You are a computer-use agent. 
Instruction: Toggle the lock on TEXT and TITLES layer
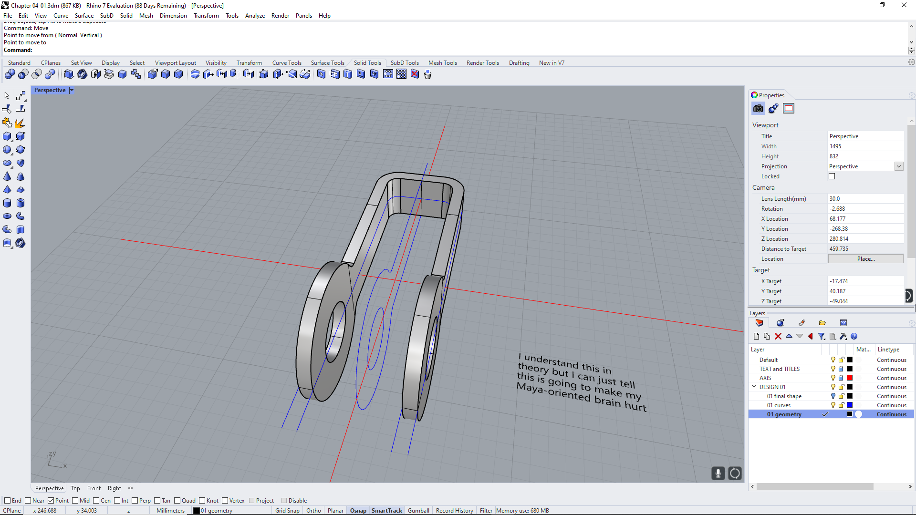pos(842,369)
